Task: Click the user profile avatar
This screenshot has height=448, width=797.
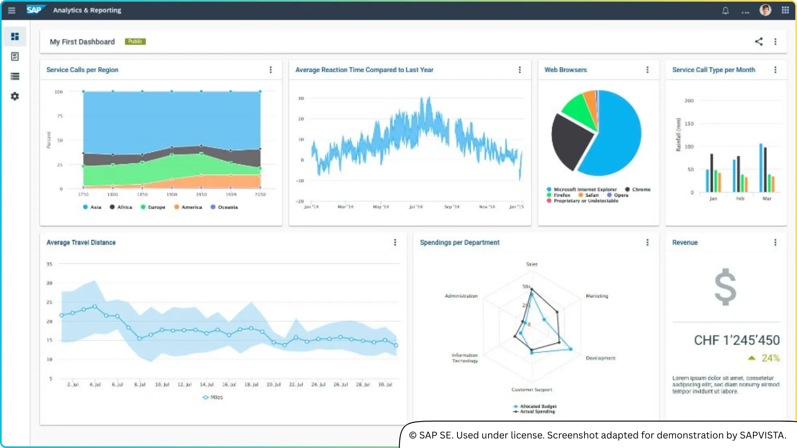Action: click(x=765, y=10)
